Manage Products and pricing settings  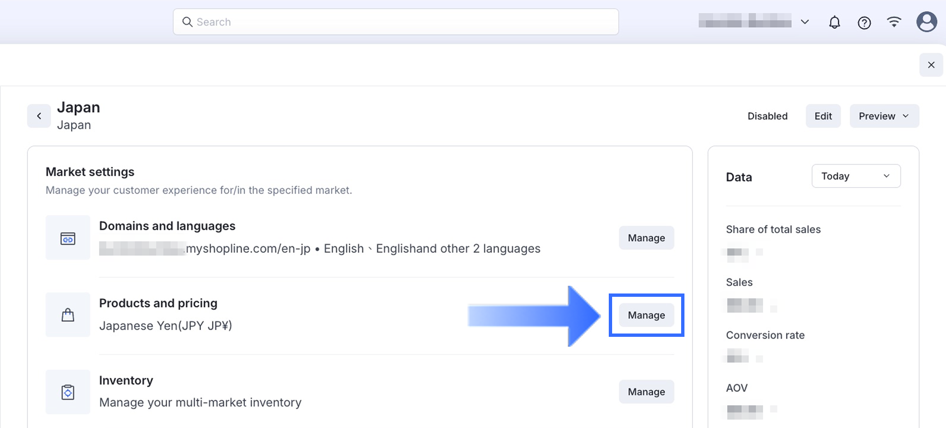[x=646, y=315]
